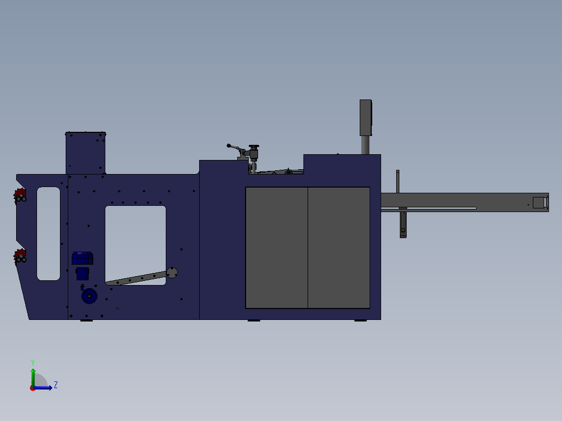Select the slanted grey bar in the window opening

(x=136, y=278)
